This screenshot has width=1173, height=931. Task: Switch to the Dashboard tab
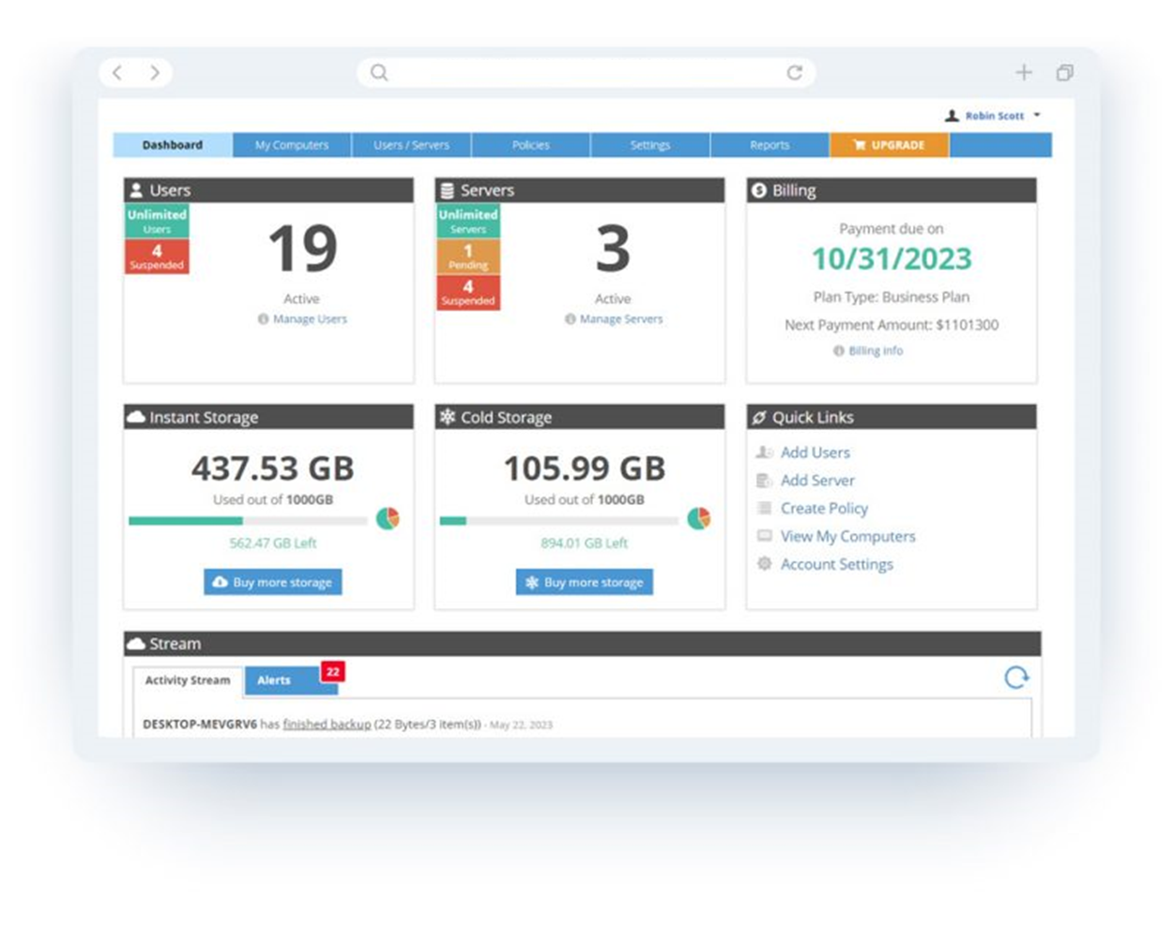coord(173,145)
